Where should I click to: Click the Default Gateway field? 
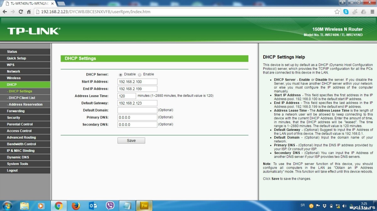point(137,103)
